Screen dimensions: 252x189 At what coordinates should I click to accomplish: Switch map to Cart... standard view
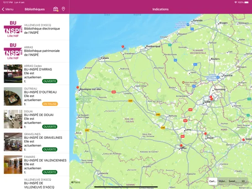coord(213,181)
